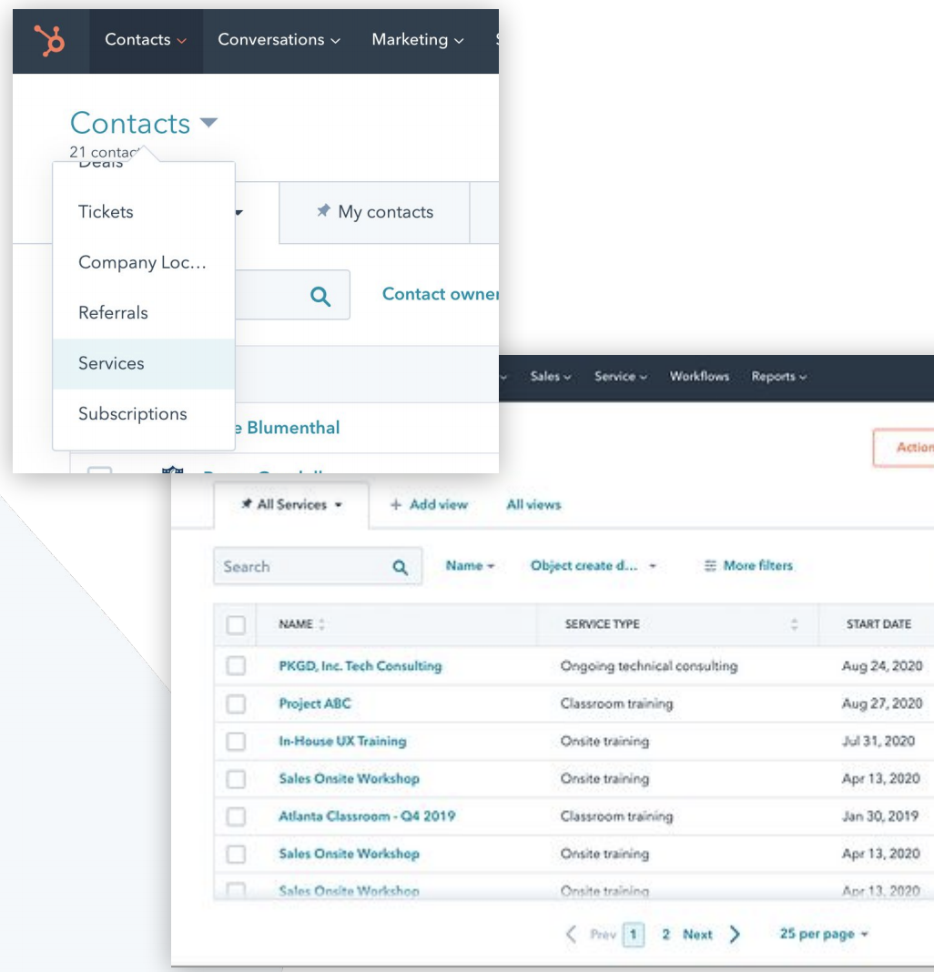Click the current page 1 button

coord(634,934)
